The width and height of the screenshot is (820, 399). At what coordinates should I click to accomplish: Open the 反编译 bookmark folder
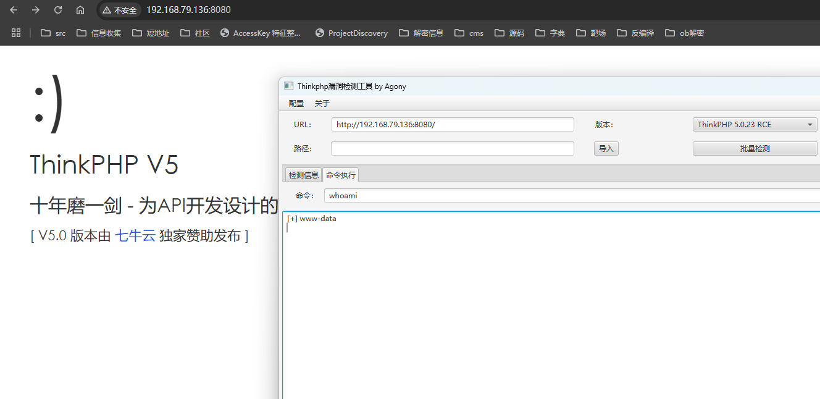pyautogui.click(x=635, y=33)
